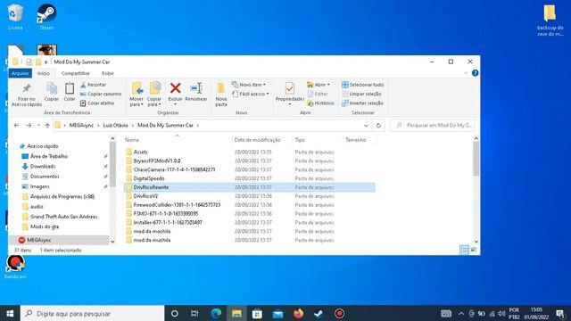Sort by Tipo column header
Image resolution: width=571 pixels, height=321 pixels.
(x=300, y=140)
